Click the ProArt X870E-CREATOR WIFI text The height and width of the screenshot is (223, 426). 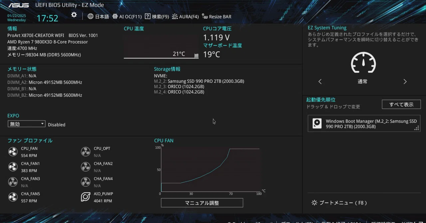click(x=36, y=35)
